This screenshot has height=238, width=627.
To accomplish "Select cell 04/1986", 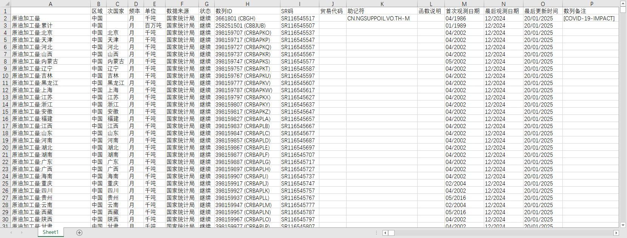I will 464,18.
